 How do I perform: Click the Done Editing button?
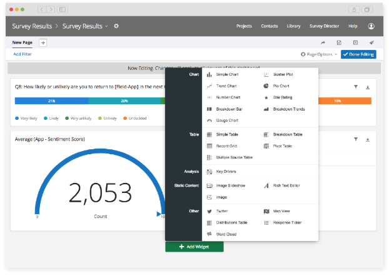click(x=358, y=54)
